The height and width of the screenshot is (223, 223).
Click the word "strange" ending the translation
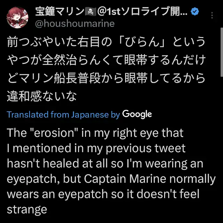[26, 210]
